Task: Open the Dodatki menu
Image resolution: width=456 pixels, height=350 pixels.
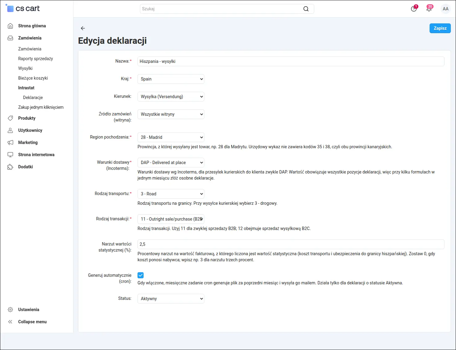Action: click(26, 167)
